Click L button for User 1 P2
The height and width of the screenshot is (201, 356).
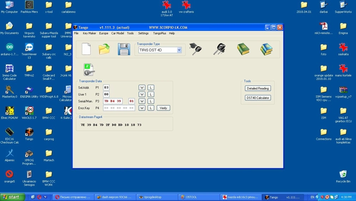151,94
